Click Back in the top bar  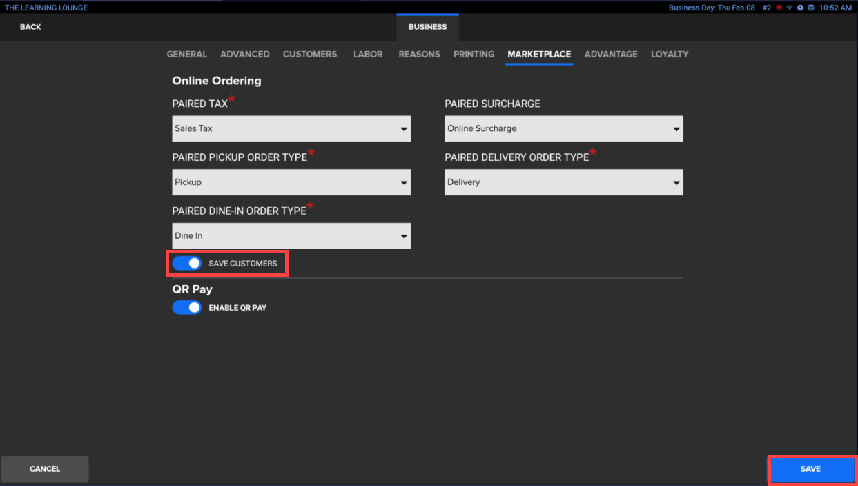tap(30, 27)
